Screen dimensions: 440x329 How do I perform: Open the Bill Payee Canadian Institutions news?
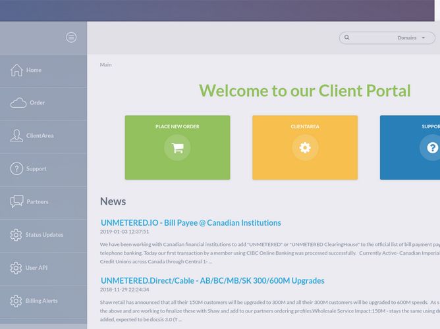(x=191, y=223)
